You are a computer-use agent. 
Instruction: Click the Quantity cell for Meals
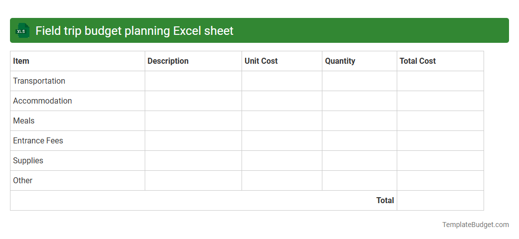point(359,121)
